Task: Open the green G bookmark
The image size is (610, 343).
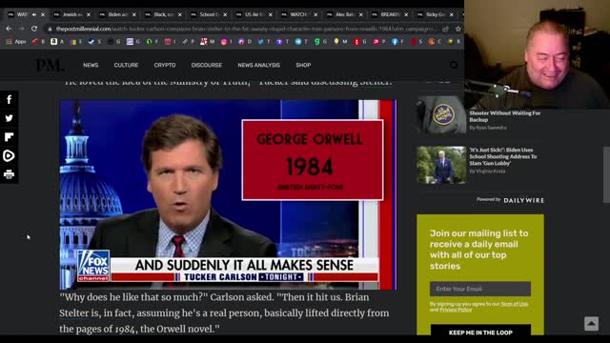Action: [x=317, y=41]
